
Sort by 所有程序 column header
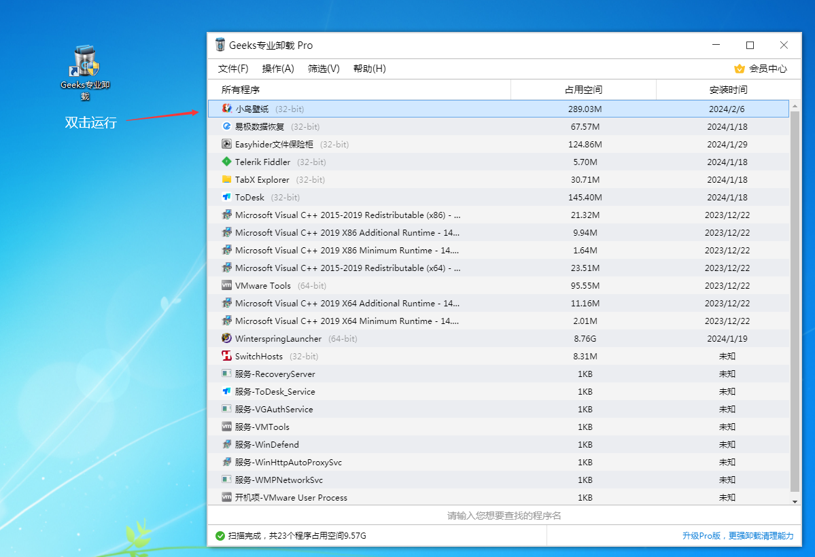(x=359, y=90)
